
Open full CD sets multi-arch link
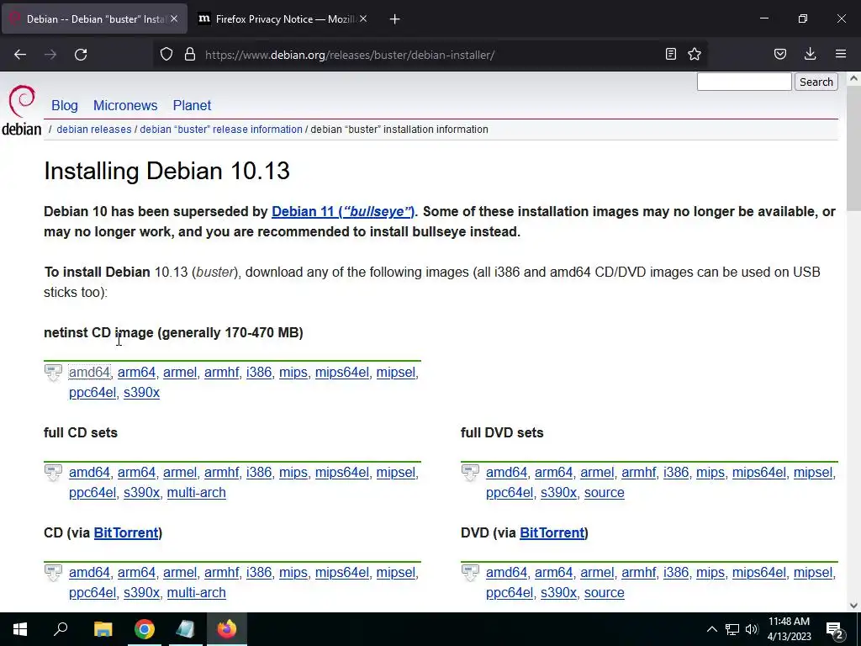click(196, 493)
